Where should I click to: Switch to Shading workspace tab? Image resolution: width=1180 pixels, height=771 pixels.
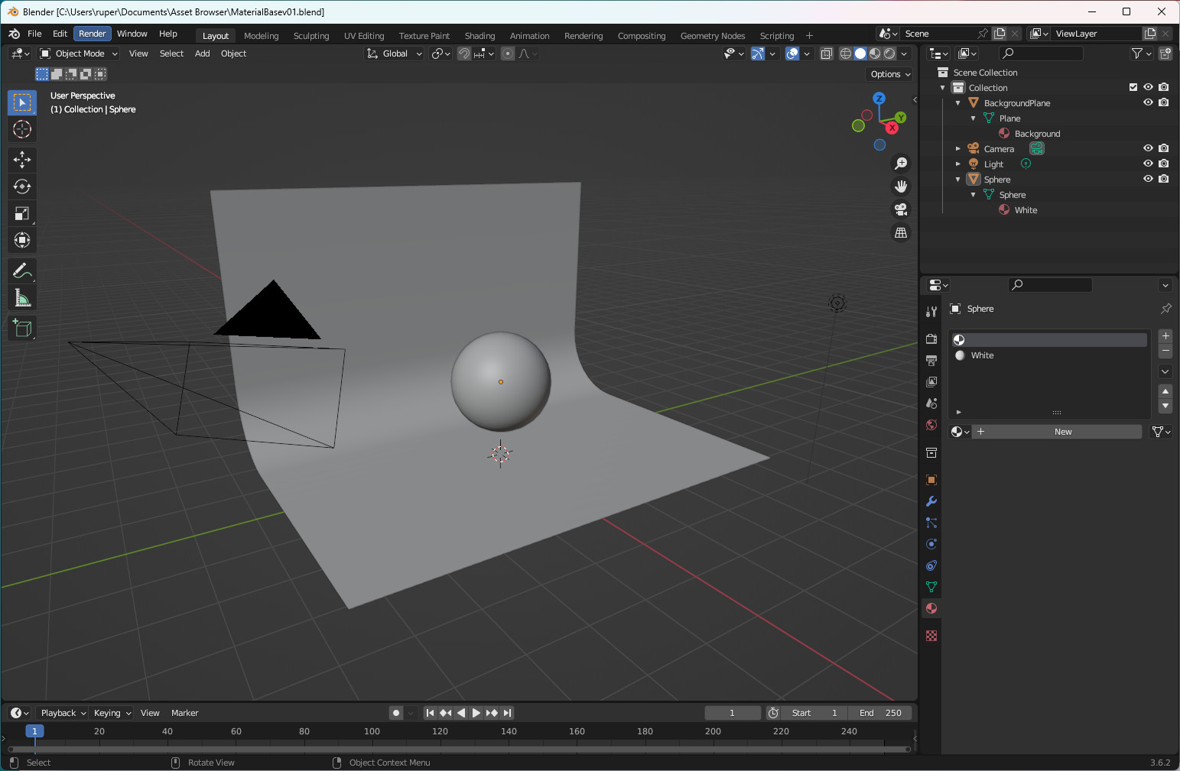479,36
